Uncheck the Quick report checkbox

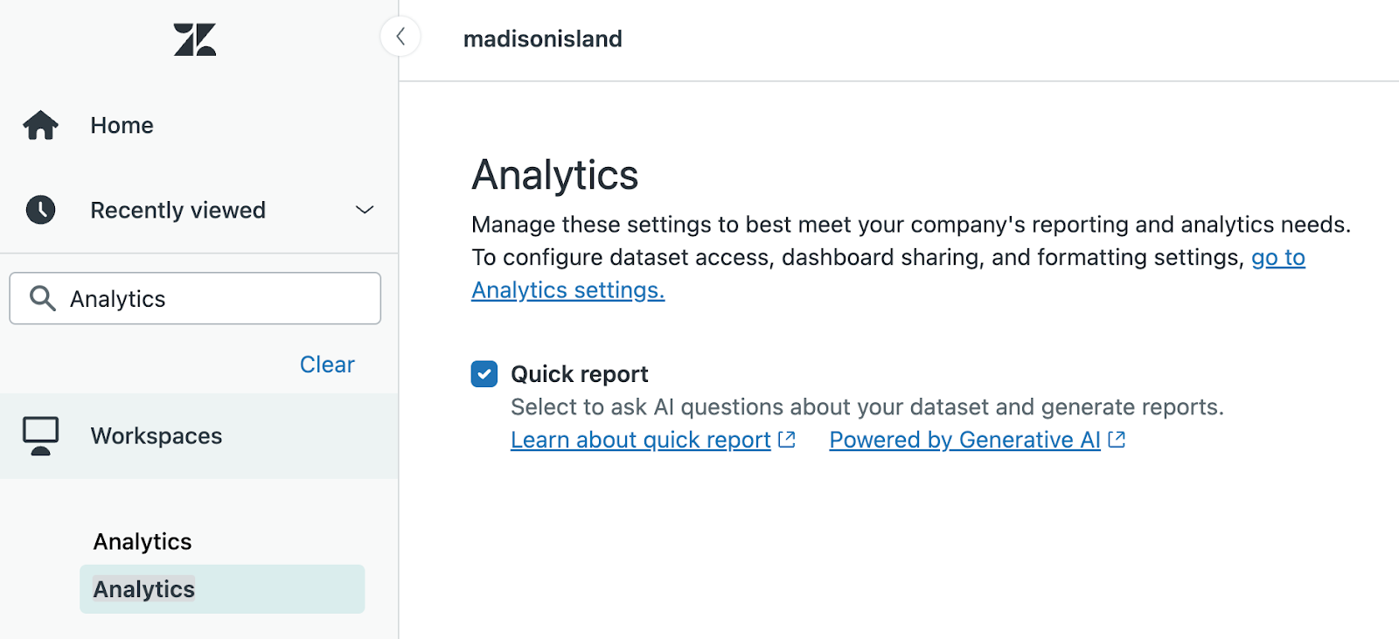484,374
